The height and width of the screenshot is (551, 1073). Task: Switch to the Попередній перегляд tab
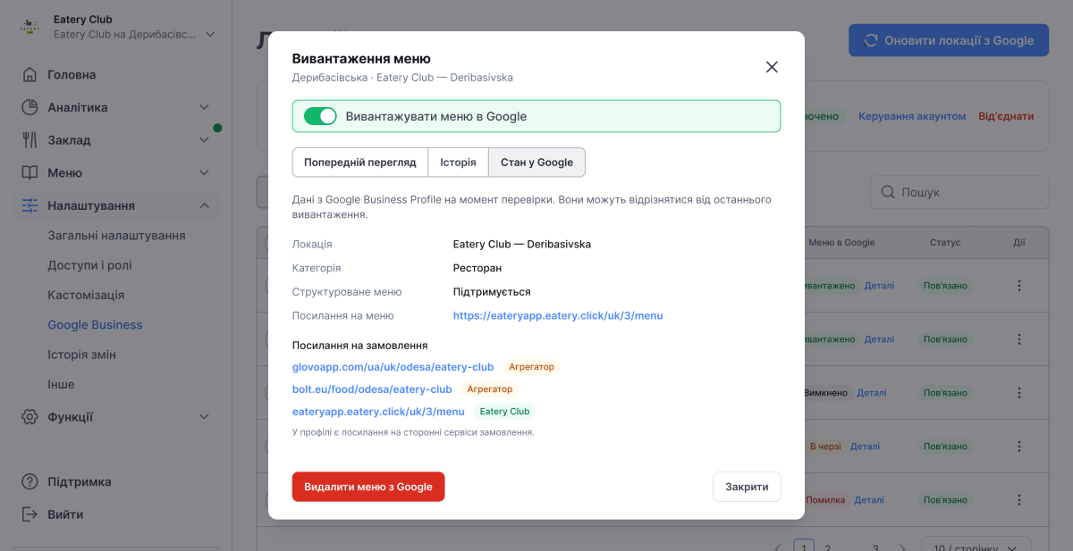click(360, 163)
